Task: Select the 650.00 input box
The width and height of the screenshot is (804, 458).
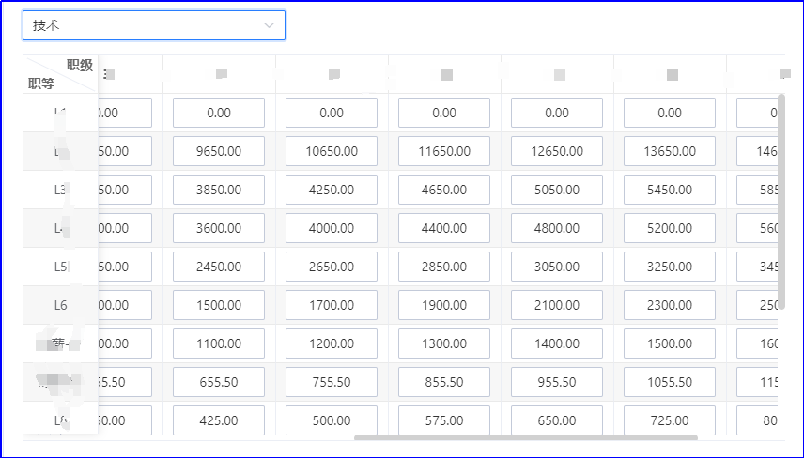Action: (x=557, y=420)
